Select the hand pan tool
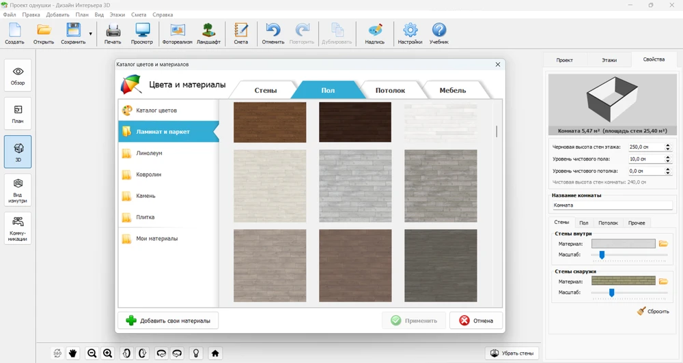This screenshot has width=683, height=363. click(x=73, y=353)
